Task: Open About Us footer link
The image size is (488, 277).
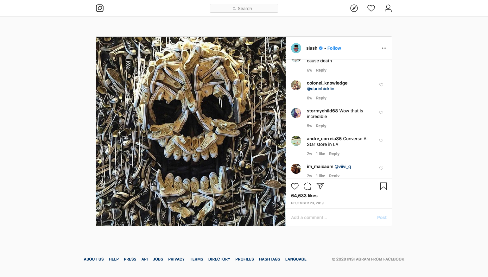Action: (94, 259)
